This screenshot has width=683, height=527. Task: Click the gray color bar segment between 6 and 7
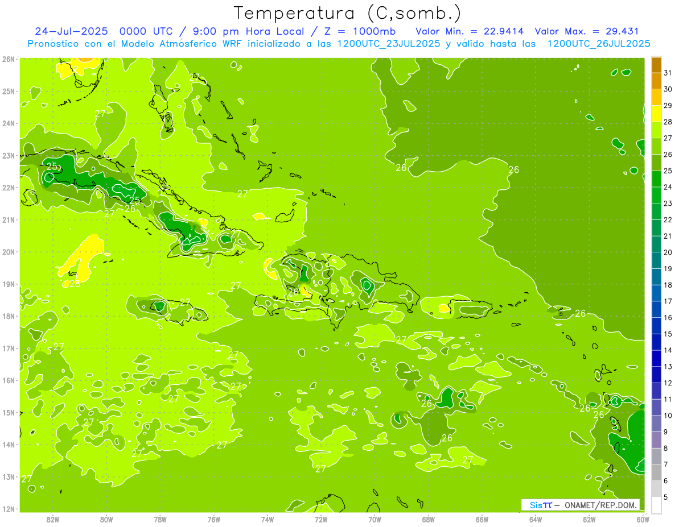coord(656,472)
